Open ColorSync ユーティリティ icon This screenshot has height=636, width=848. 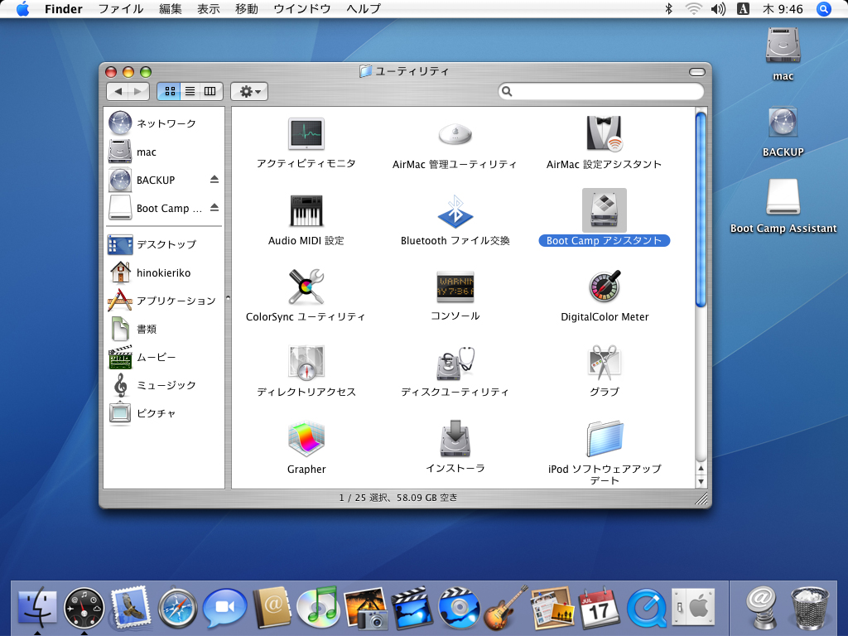pos(306,287)
